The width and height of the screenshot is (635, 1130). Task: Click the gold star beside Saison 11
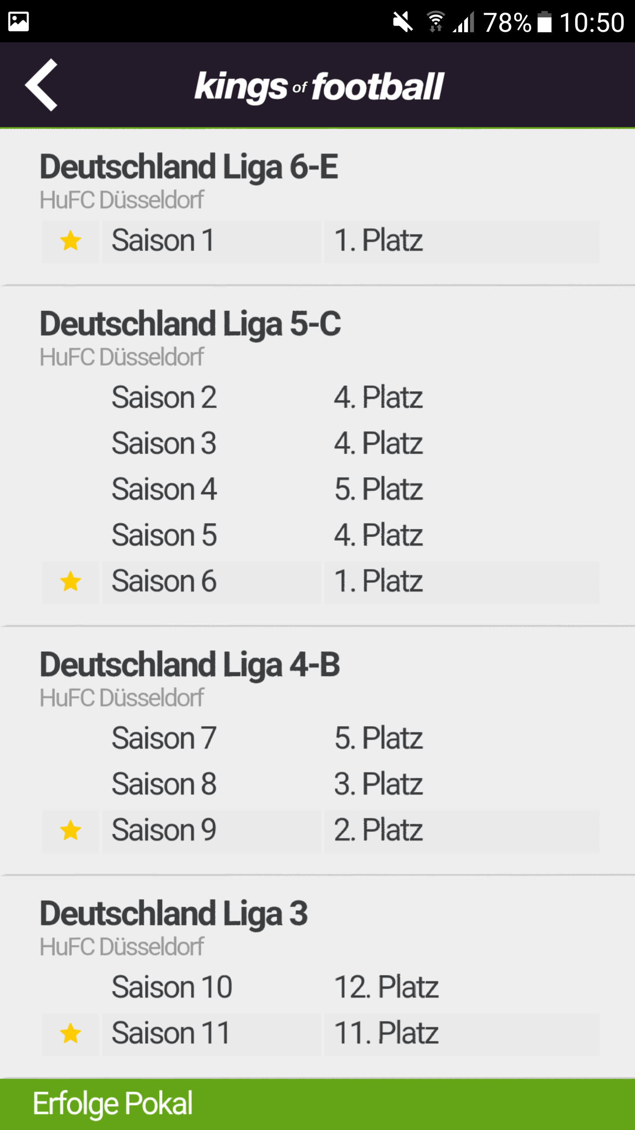coord(71,1034)
